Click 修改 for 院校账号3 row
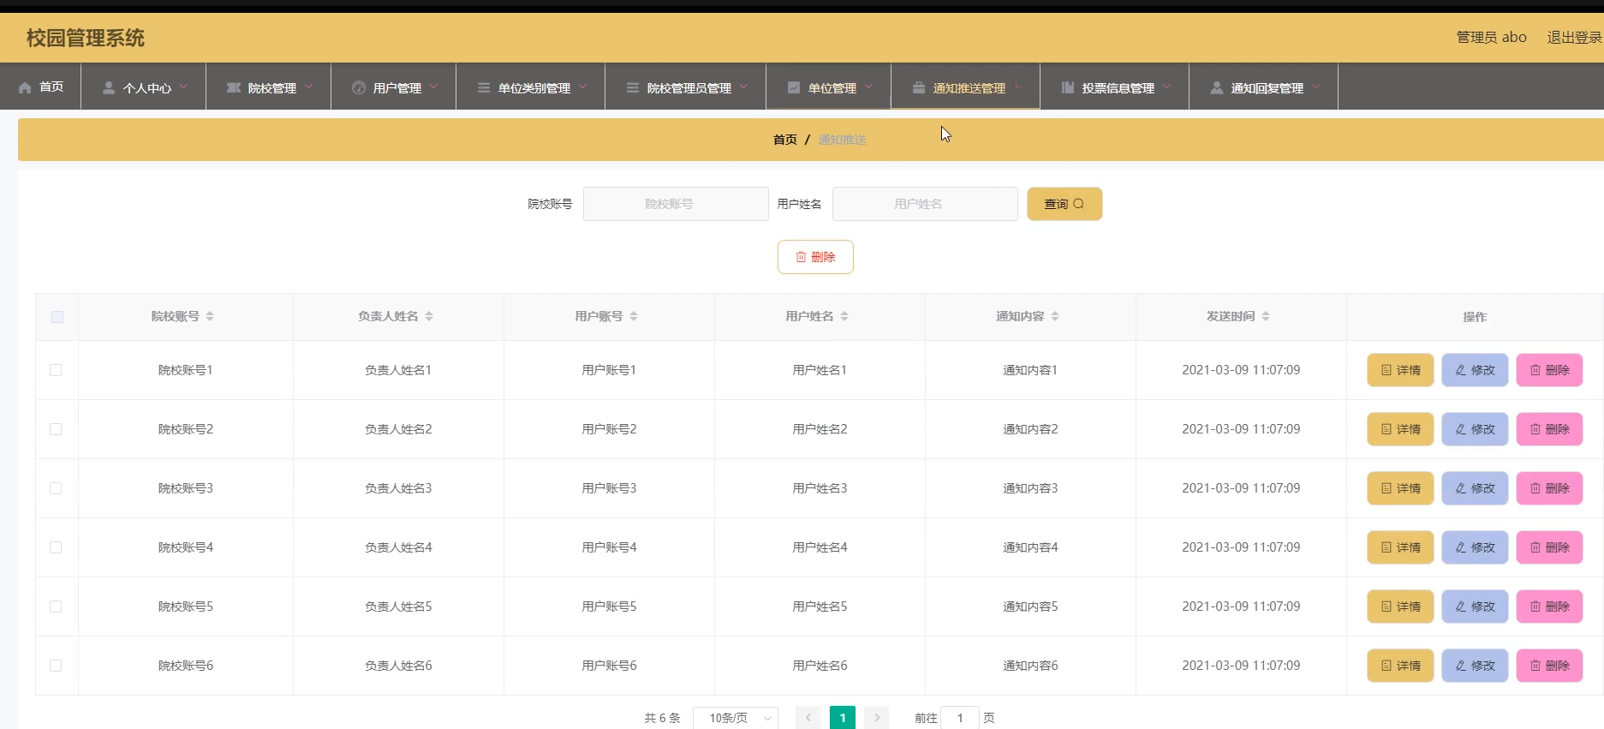Viewport: 1604px width, 729px height. [1475, 488]
